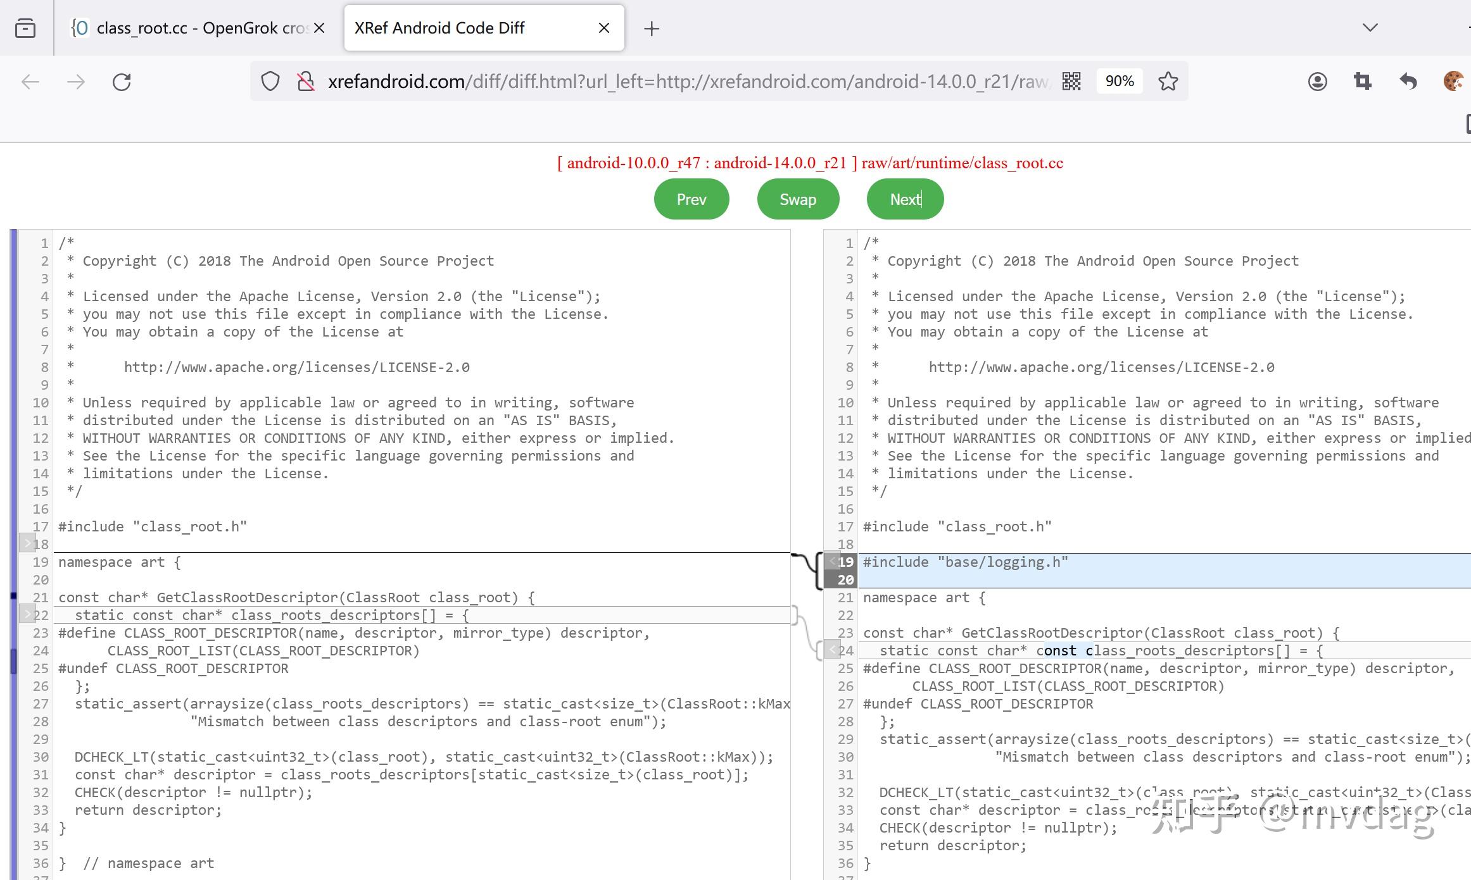1471x880 pixels.
Task: Open the QR code generator icon
Action: click(x=1071, y=82)
